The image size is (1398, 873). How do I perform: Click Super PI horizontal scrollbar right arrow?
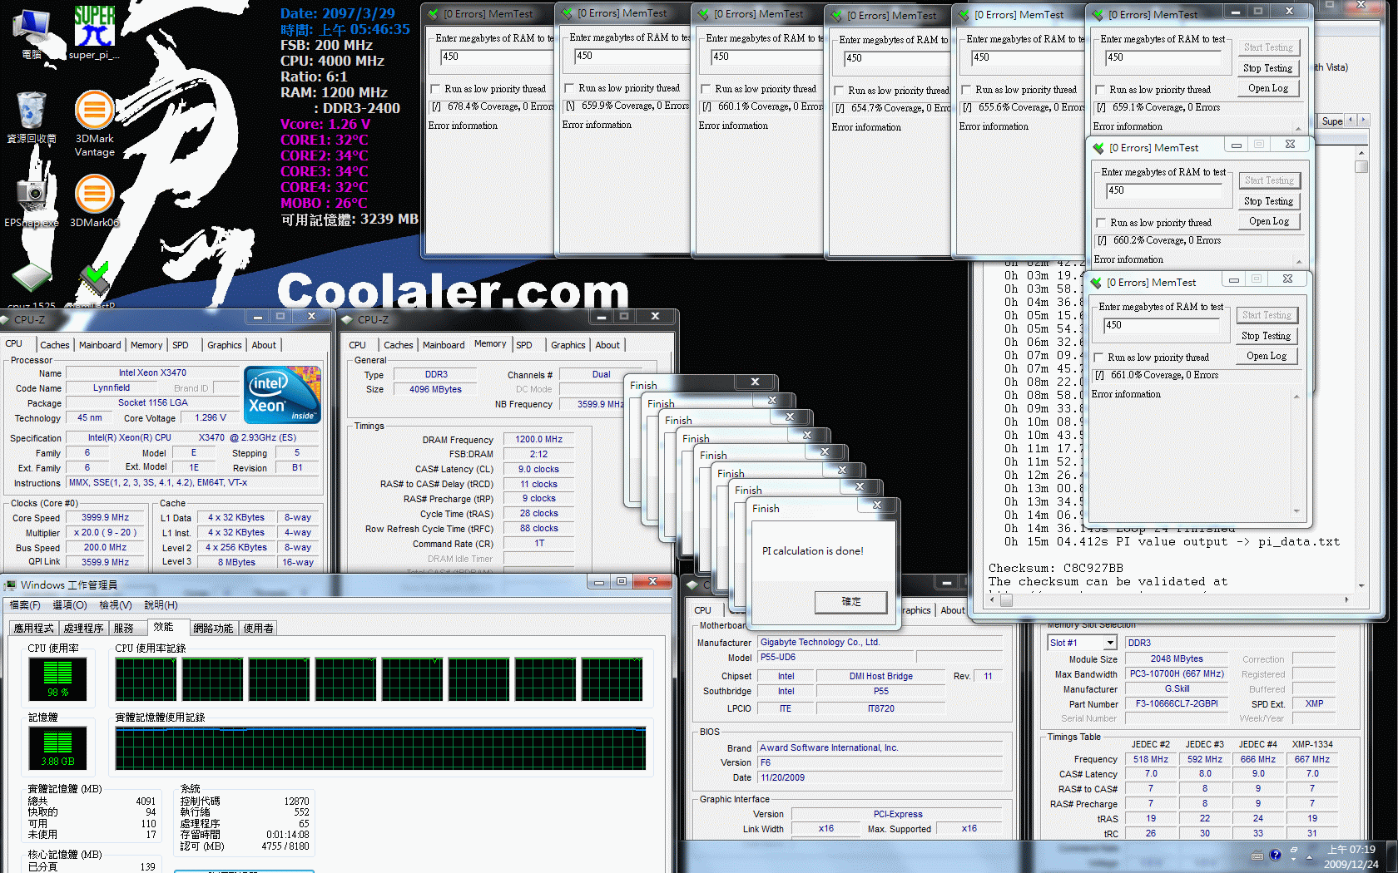point(1346,599)
